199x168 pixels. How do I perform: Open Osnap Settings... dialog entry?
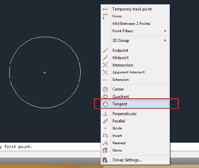135,160
